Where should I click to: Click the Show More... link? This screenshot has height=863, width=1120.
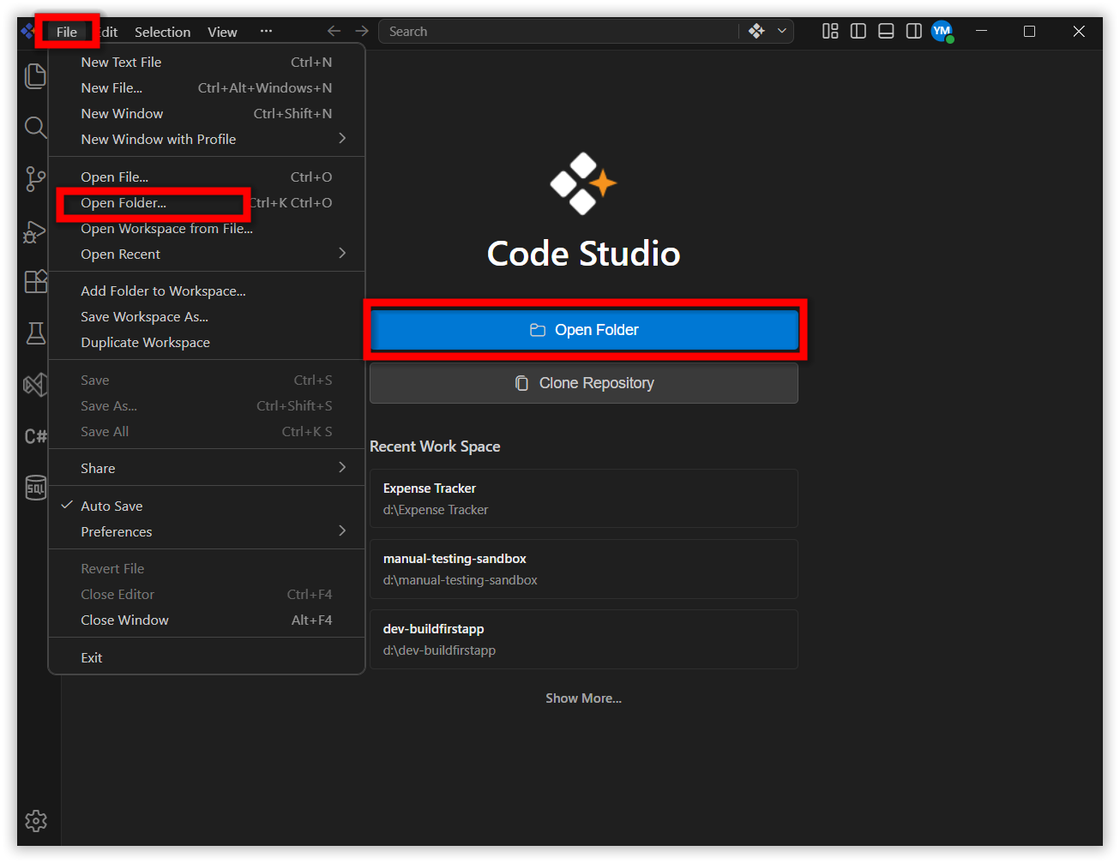point(584,698)
